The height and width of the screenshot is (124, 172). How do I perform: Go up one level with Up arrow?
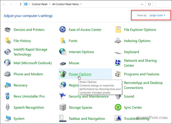tap(21, 4)
